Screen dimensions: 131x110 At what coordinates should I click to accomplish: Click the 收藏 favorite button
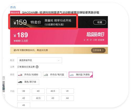pos(100,22)
